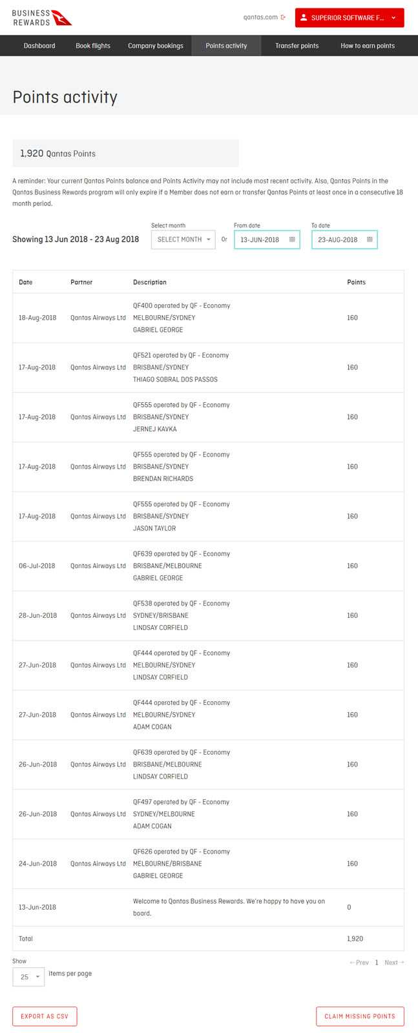Expand the Superior Software account dropdown
Image resolution: width=418 pixels, height=1033 pixels.
[393, 18]
